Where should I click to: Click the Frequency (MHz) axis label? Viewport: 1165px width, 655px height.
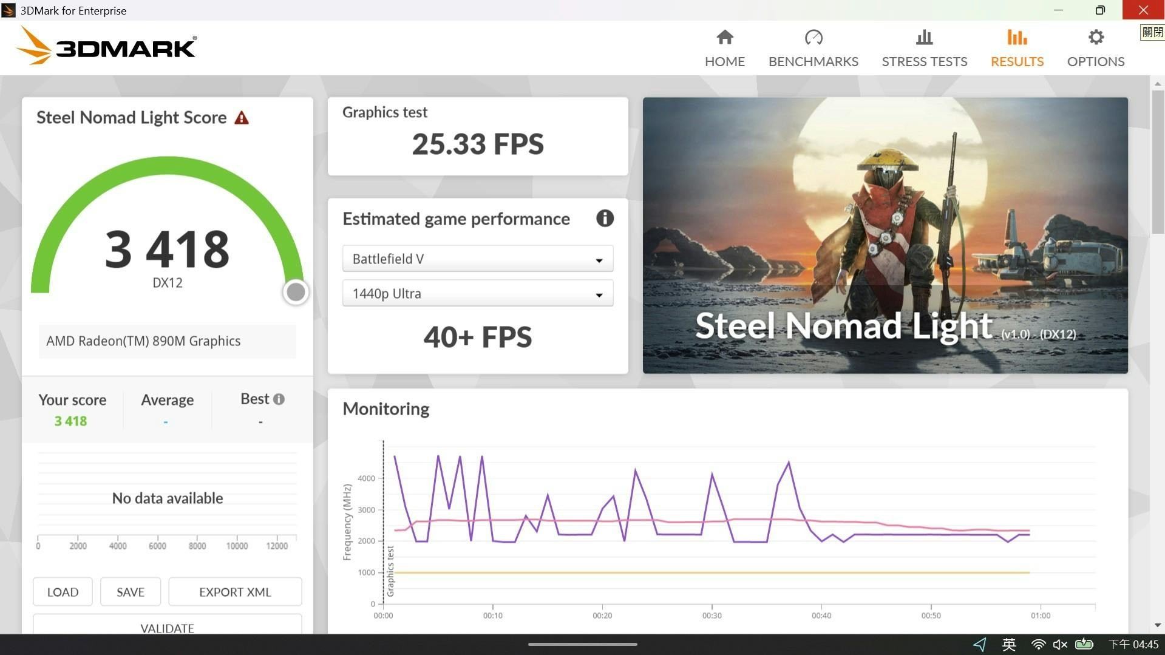(347, 522)
